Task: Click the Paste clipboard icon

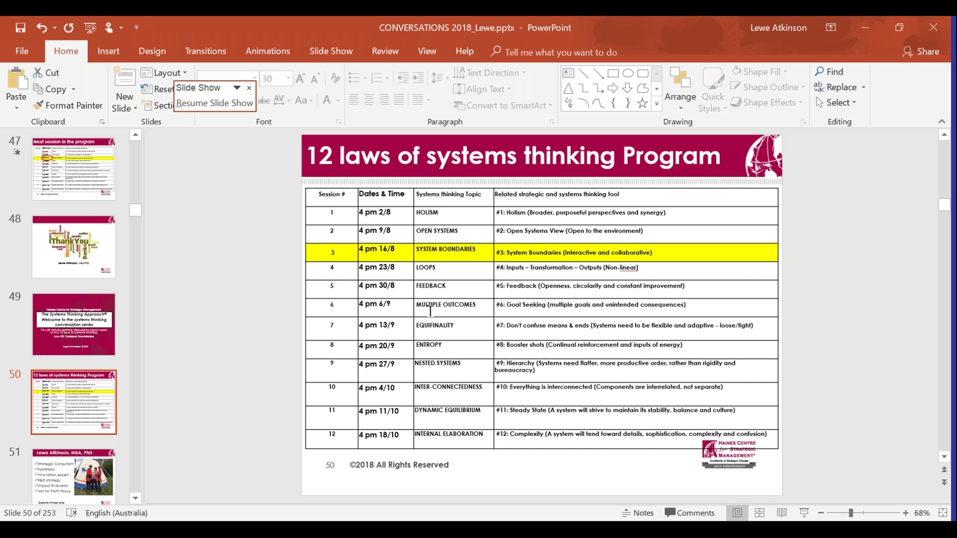Action: (x=16, y=78)
